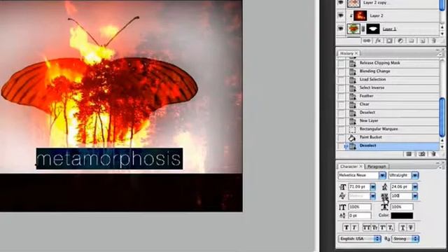Select Layer 2 thumbnail
The width and height of the screenshot is (448, 252).
(x=360, y=15)
